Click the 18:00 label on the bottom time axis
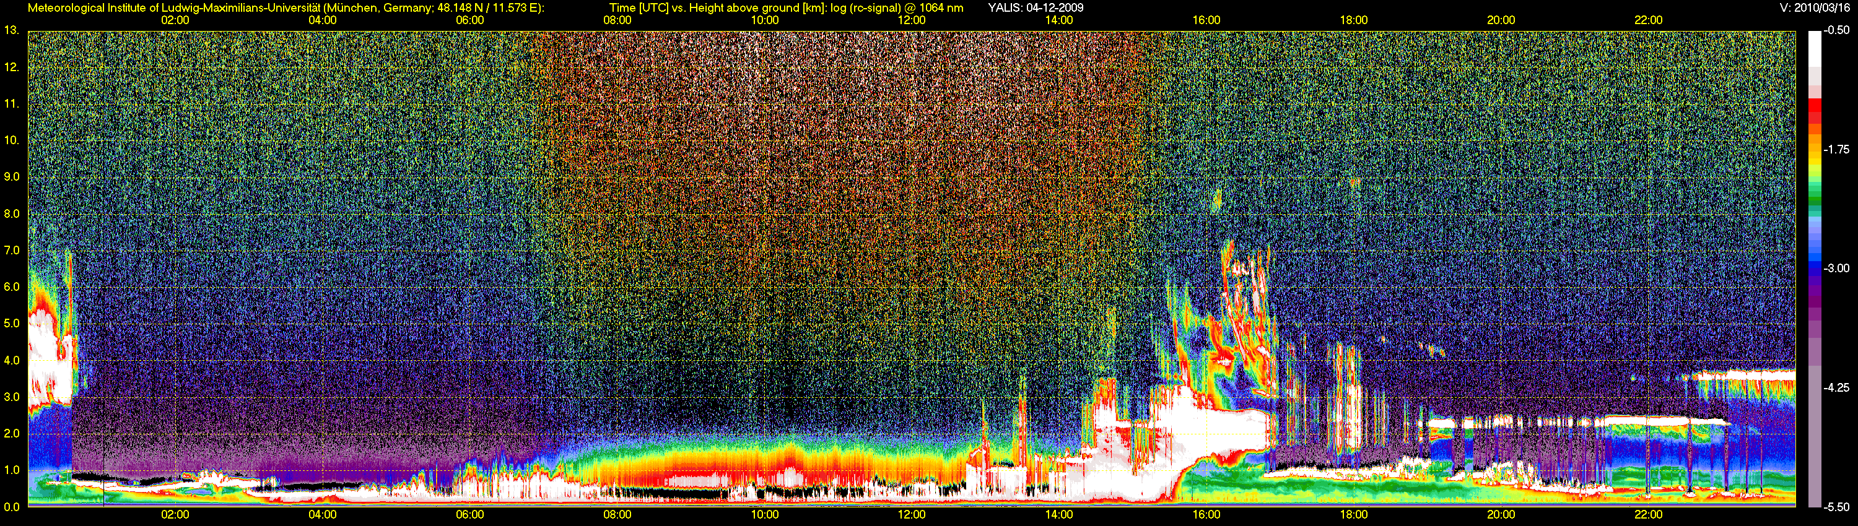The image size is (1858, 526). tap(1354, 515)
